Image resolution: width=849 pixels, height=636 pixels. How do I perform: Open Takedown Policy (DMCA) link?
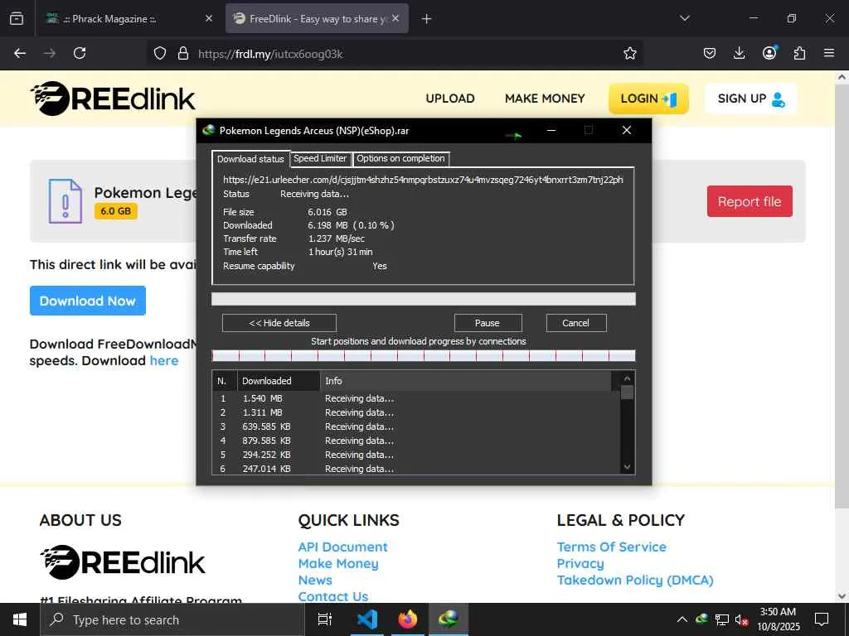coord(635,580)
